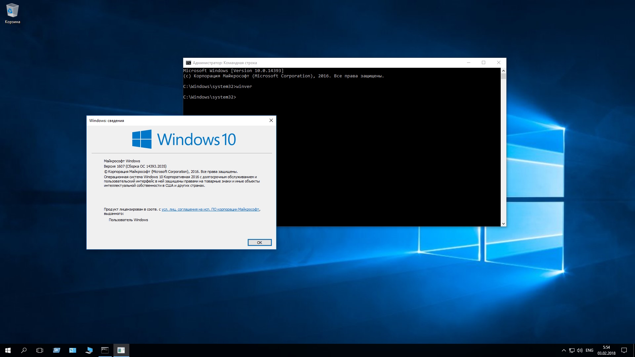The image size is (635, 357).
Task: Click the command prompt scrollbar up arrow
Action: [x=503, y=71]
